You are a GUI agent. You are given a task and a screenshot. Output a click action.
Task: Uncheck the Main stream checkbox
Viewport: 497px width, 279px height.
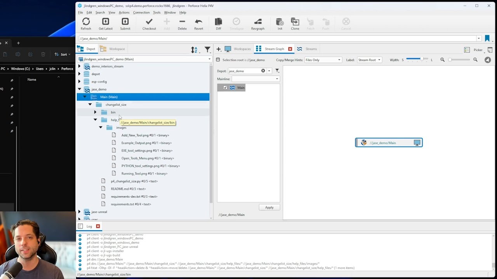[225, 88]
